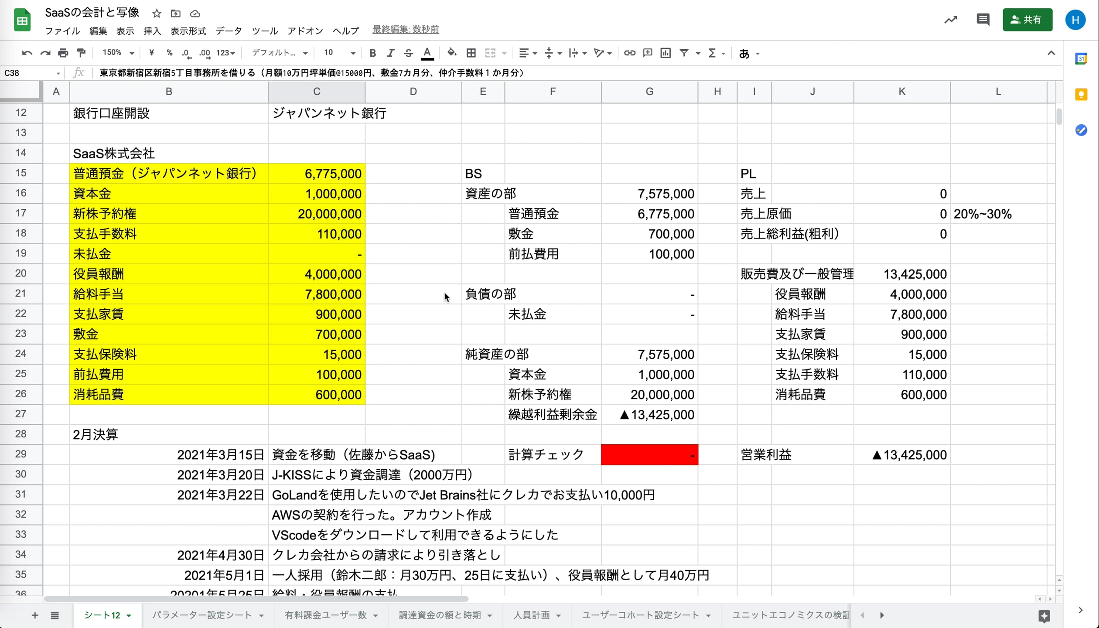Star the SaaSの会計と写像 spreadsheet

(x=156, y=14)
